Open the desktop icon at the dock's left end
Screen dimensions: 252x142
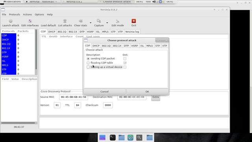click(102, 138)
